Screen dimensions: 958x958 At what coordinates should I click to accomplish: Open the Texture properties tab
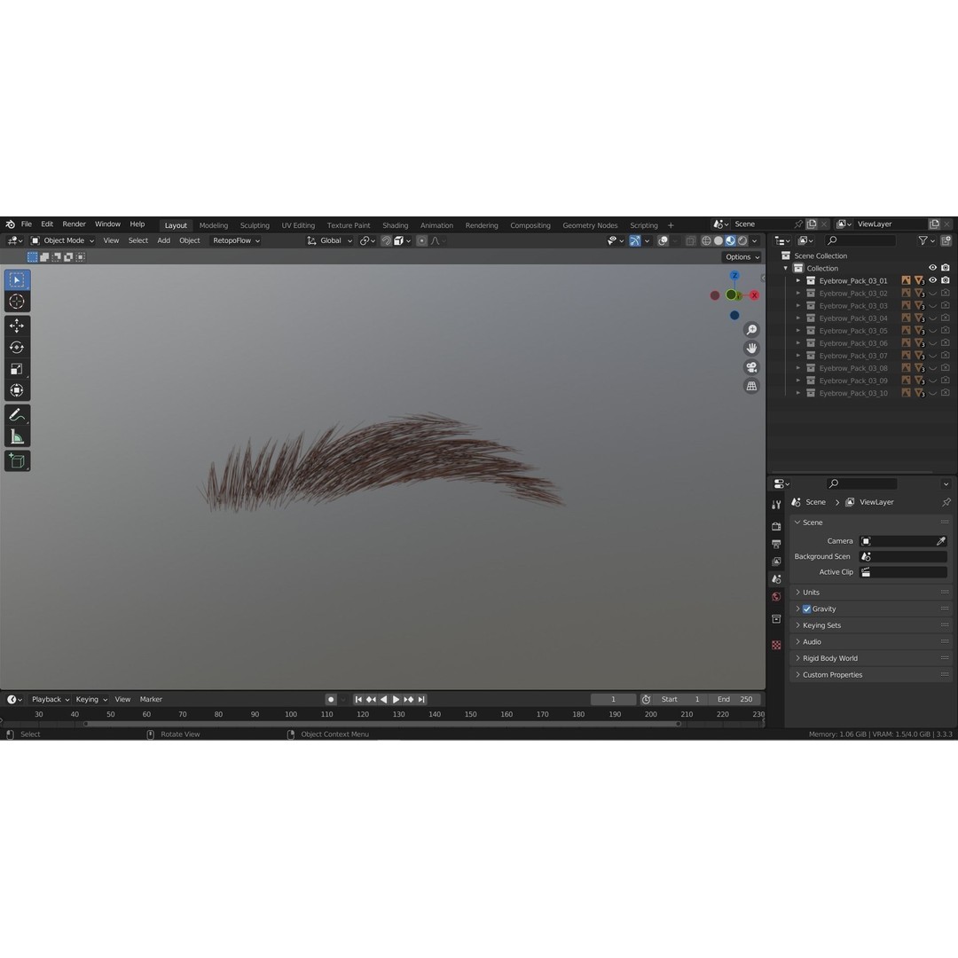[x=776, y=645]
